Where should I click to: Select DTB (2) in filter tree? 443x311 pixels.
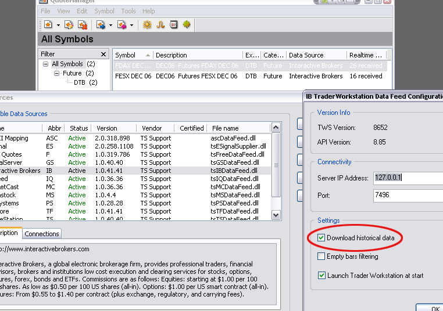(x=85, y=82)
